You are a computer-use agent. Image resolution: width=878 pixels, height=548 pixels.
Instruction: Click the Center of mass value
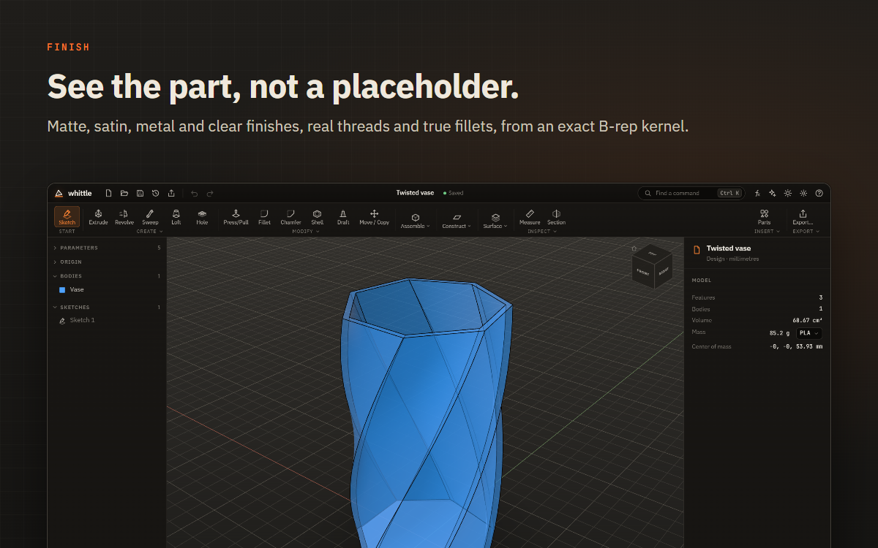795,346
